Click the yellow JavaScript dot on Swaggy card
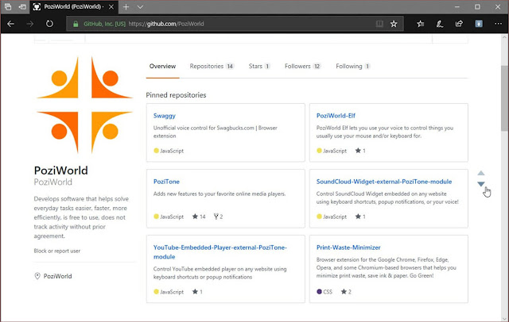The image size is (509, 322). coord(156,151)
